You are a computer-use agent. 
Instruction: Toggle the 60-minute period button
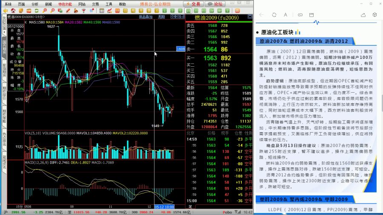204,11
